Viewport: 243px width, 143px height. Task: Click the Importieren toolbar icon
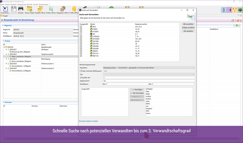pos(5,9)
